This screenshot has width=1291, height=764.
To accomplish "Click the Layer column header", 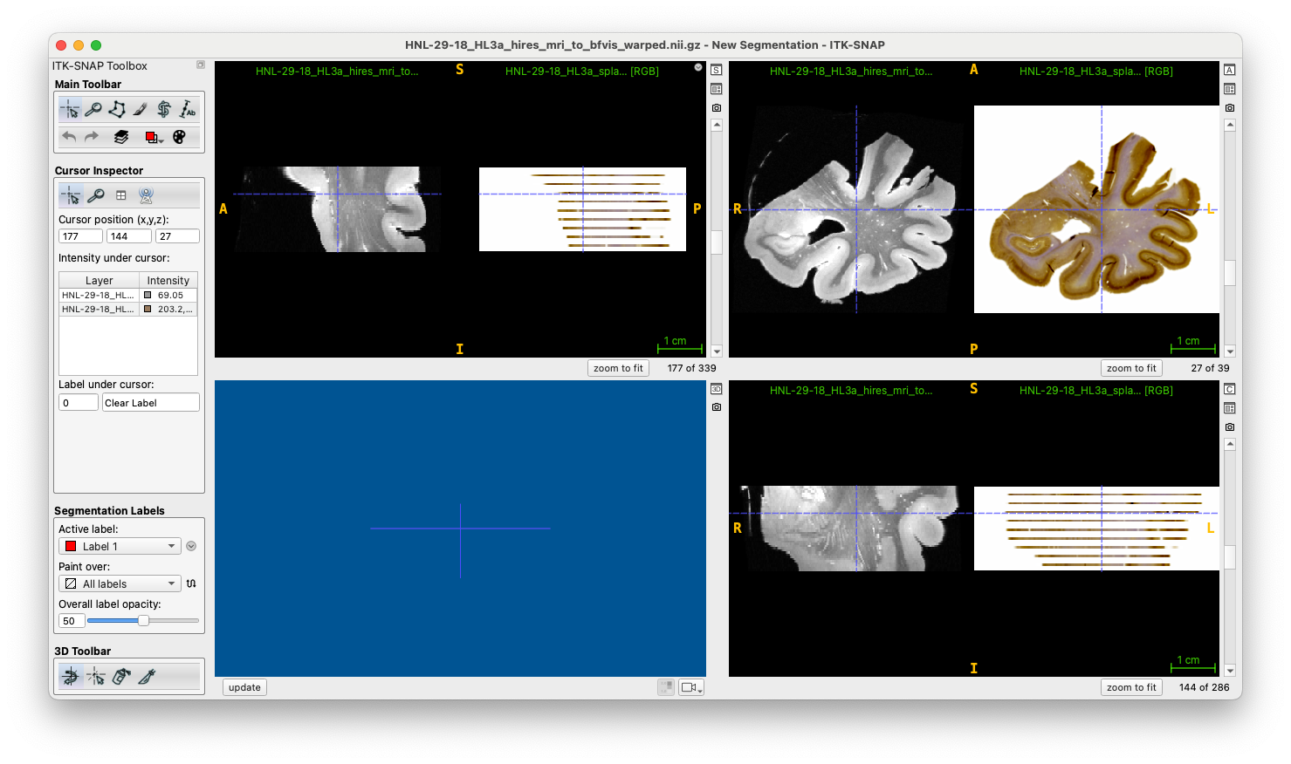I will (99, 280).
